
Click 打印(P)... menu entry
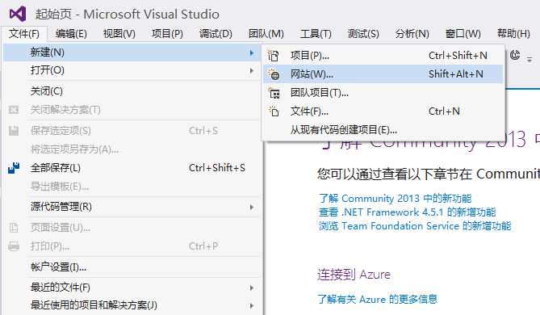tap(132, 246)
